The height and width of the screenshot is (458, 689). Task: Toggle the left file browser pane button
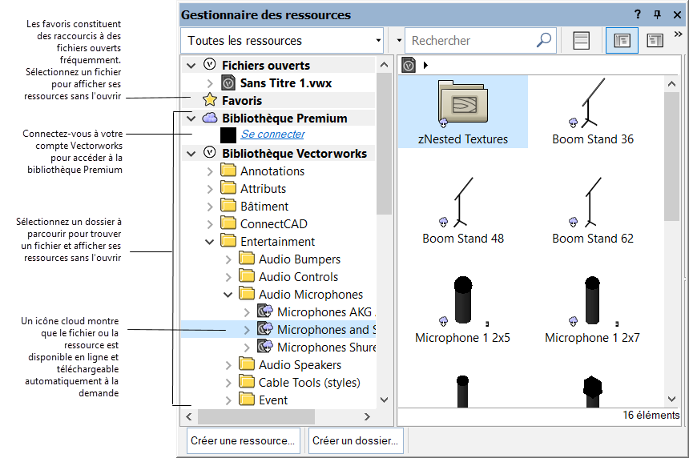pos(622,40)
